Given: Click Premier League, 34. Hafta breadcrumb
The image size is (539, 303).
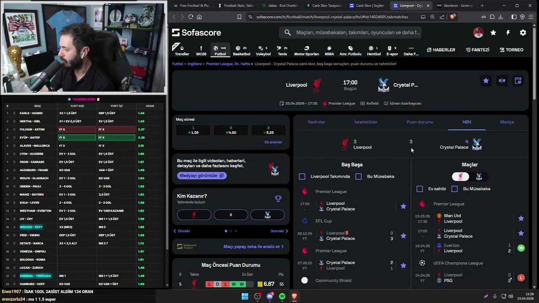Looking at the screenshot, I should click(x=228, y=64).
